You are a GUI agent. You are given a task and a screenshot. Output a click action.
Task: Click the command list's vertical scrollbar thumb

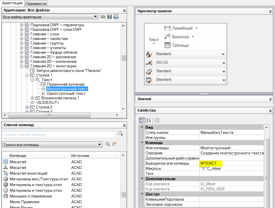click(123, 195)
